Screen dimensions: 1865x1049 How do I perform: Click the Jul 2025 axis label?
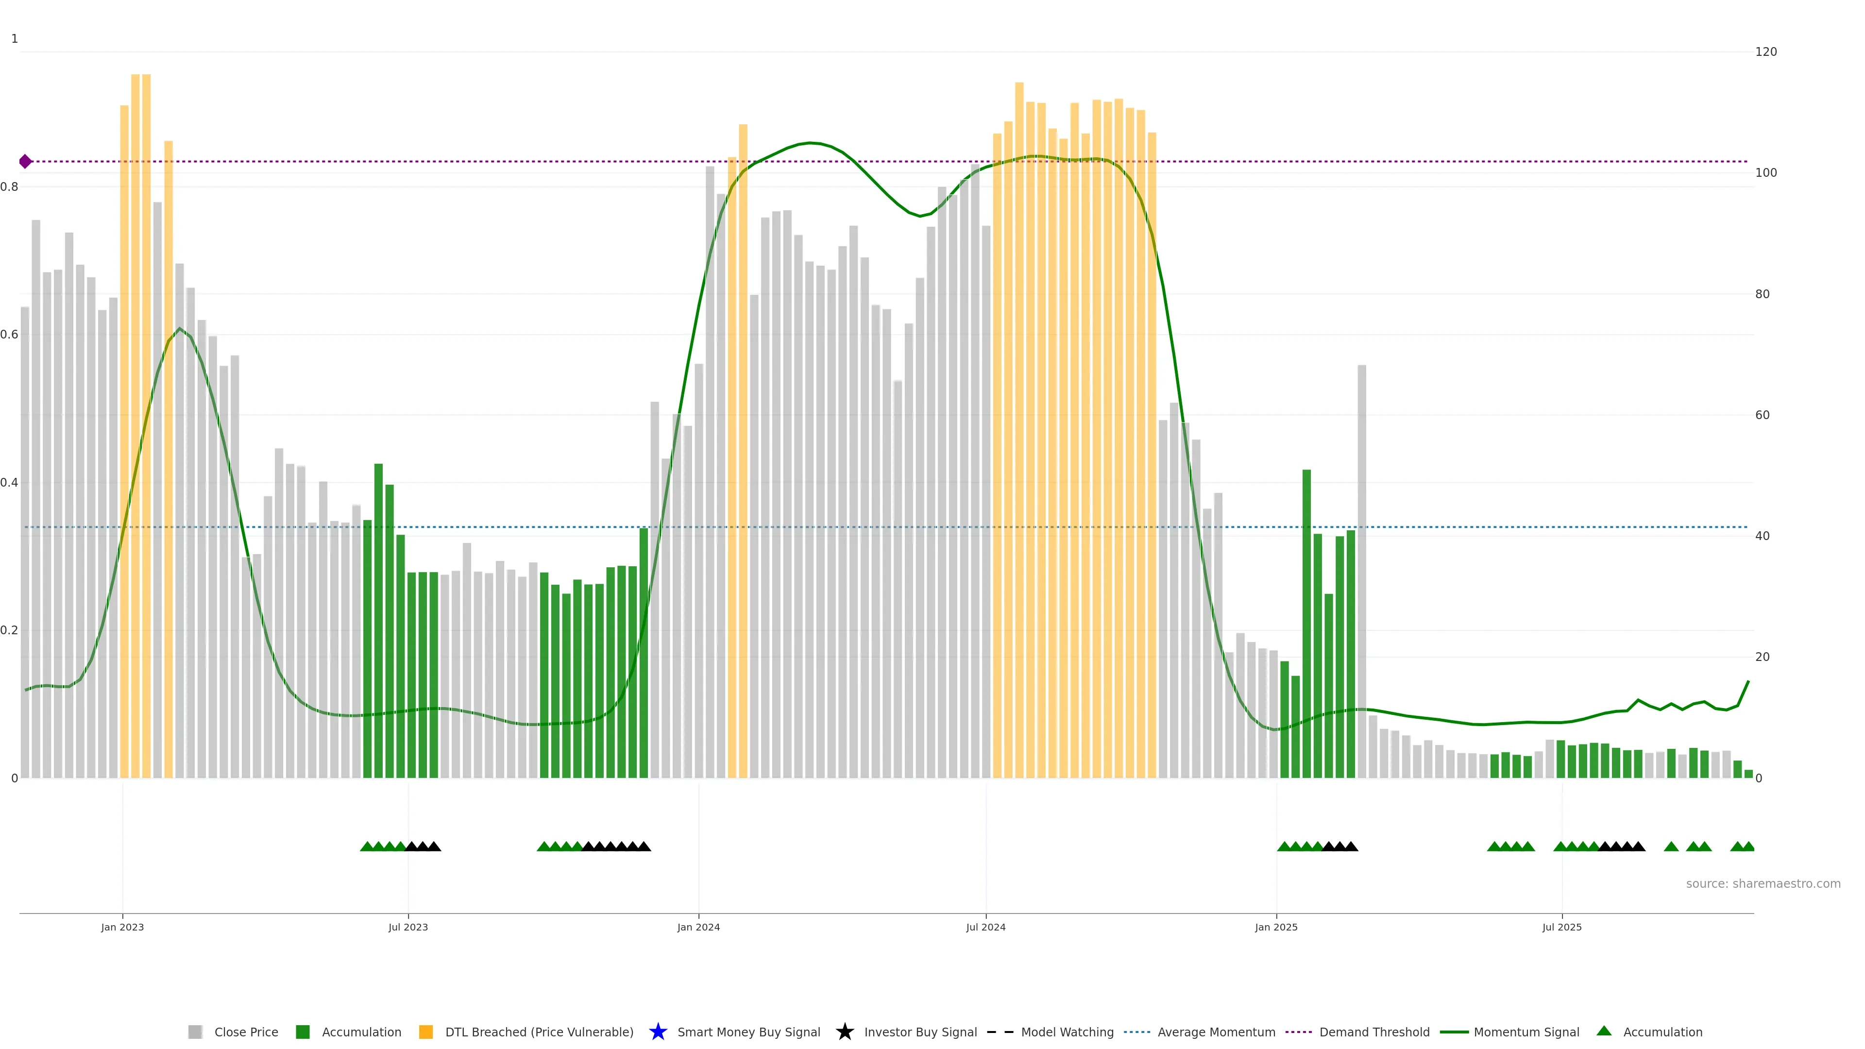coord(1561,927)
